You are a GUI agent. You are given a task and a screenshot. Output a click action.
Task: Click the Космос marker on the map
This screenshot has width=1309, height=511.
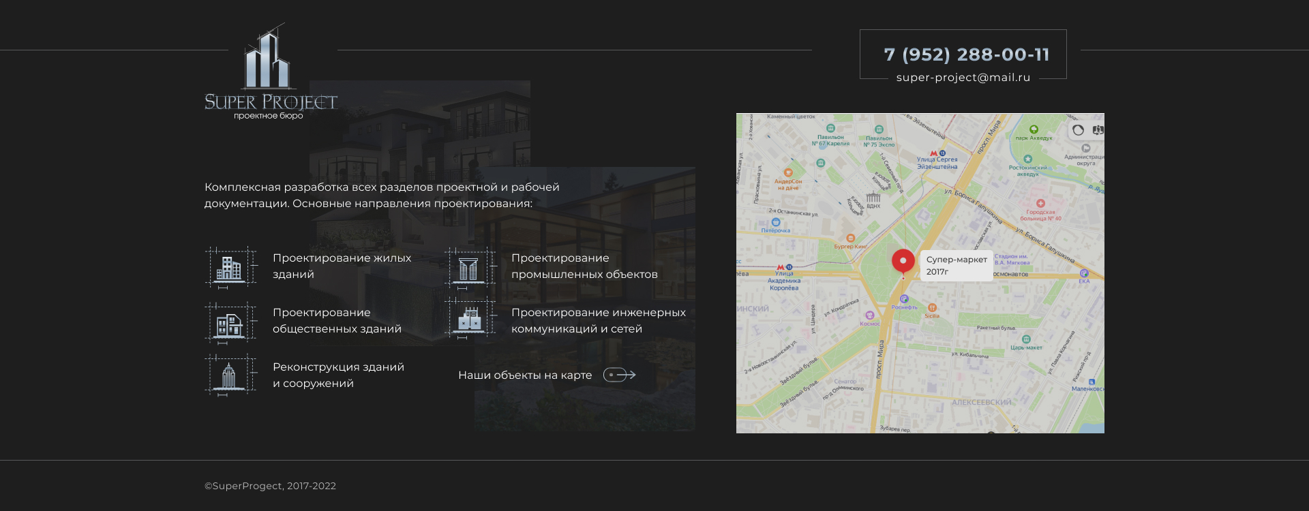869,315
